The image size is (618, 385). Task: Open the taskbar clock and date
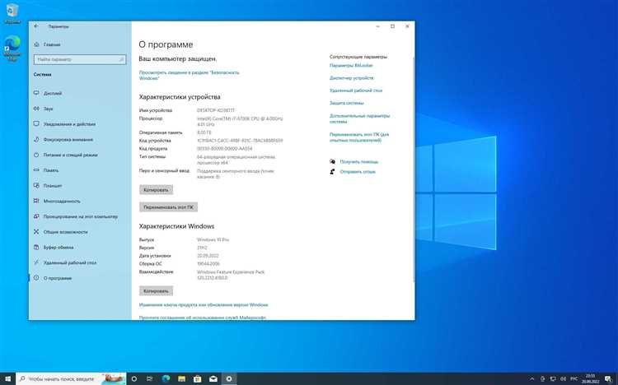pos(590,378)
